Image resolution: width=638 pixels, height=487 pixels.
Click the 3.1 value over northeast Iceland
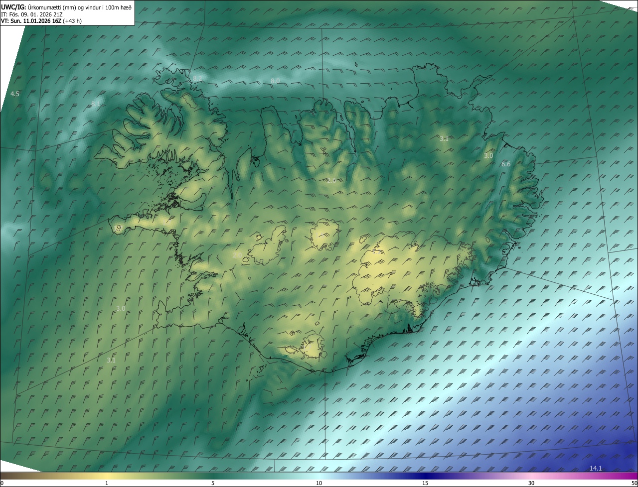444,138
